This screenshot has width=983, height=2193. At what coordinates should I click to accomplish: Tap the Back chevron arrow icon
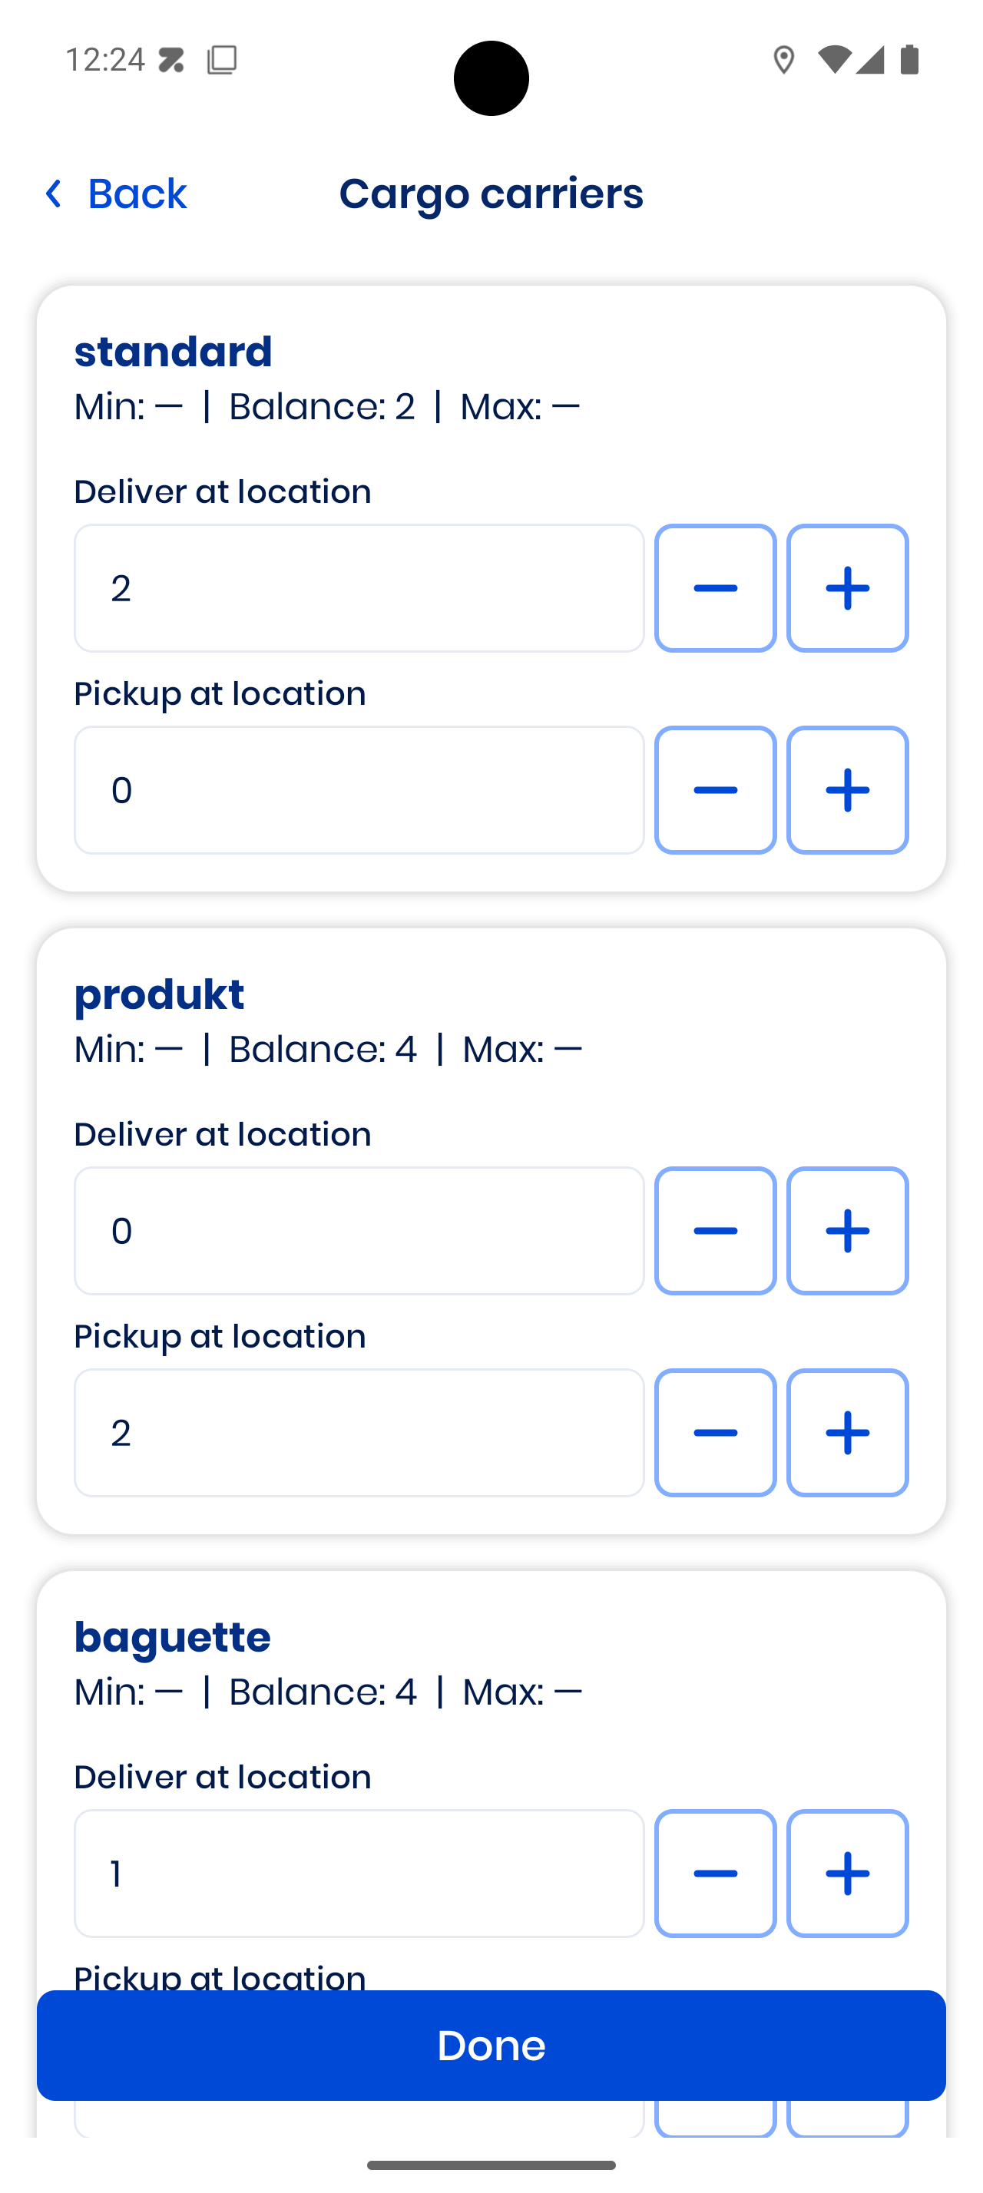(54, 194)
